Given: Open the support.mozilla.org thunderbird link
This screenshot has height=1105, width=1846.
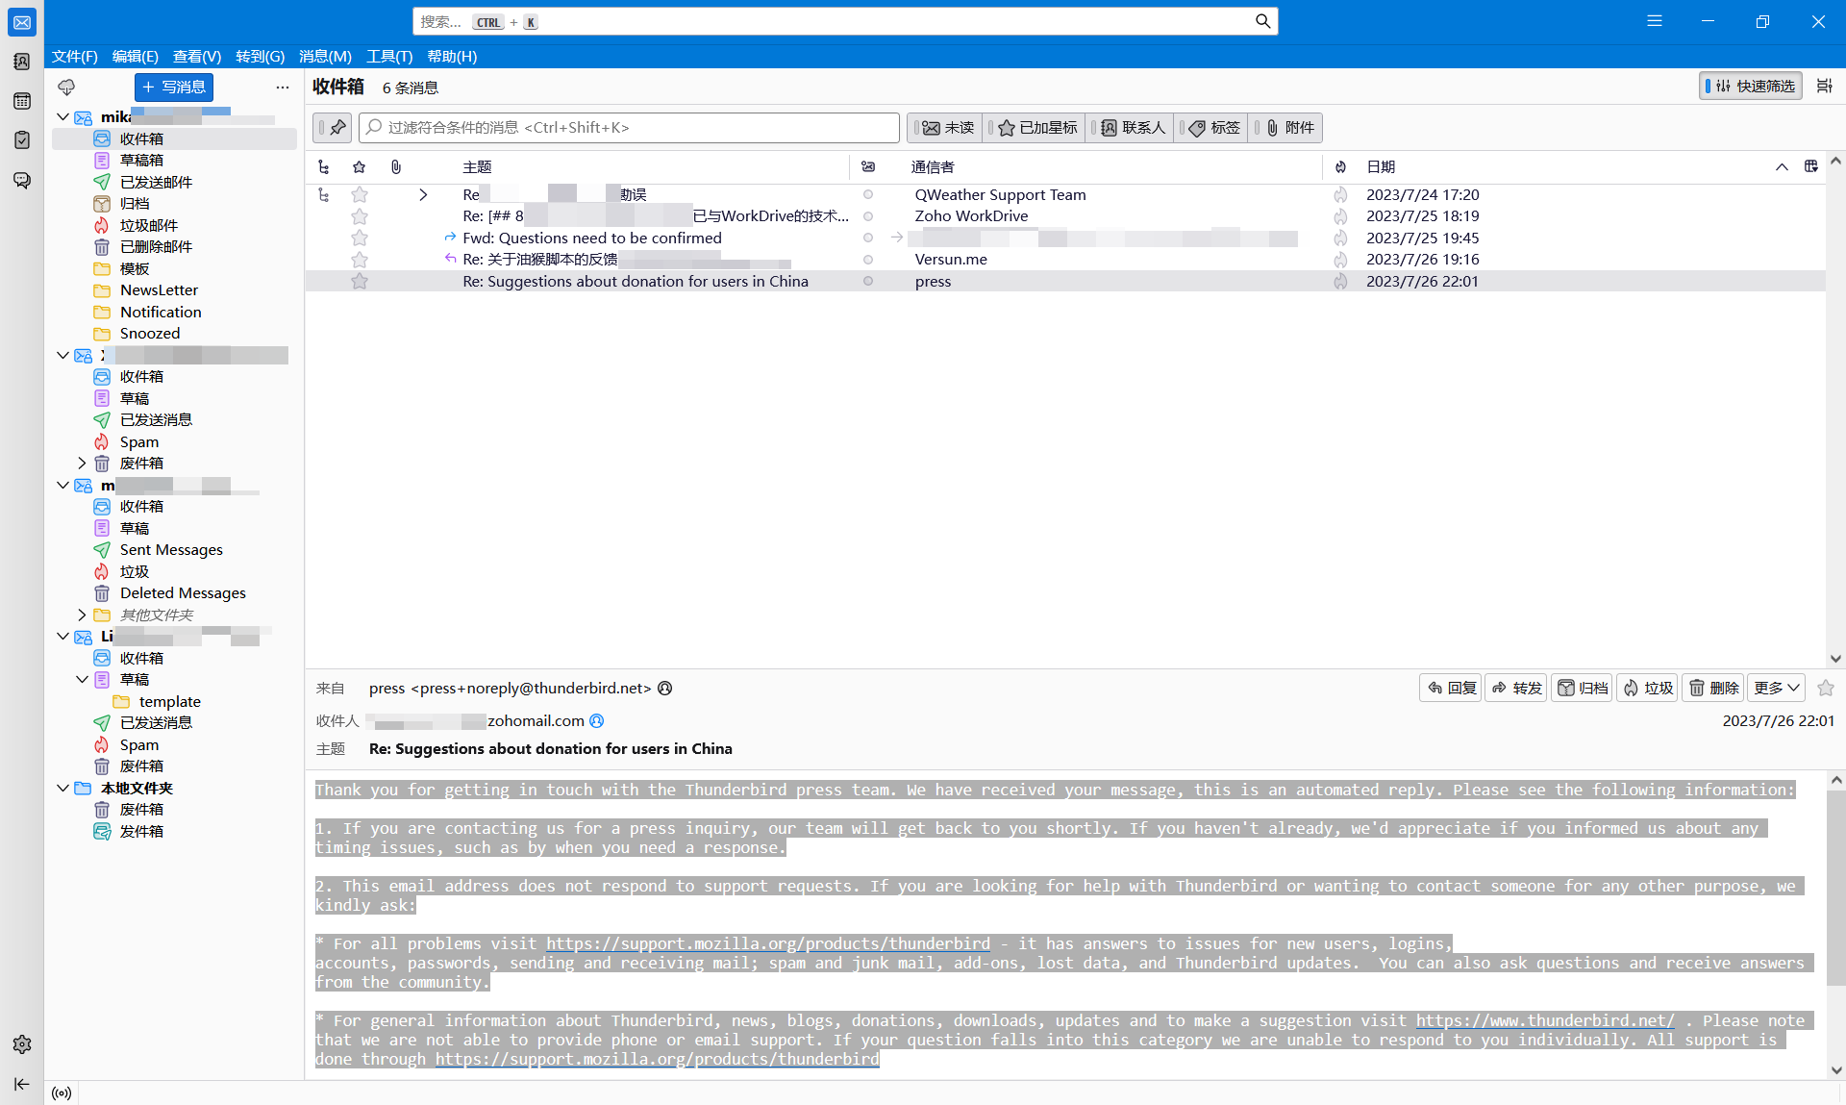Looking at the screenshot, I should (767, 943).
